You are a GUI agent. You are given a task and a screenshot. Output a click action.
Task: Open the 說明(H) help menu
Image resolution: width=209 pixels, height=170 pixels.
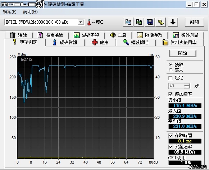30,12
